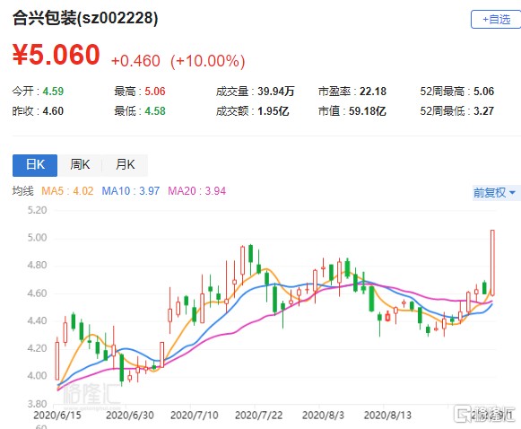The width and height of the screenshot is (521, 429).
Task: Switch to the 周K weekly chart tab
Action: coord(80,165)
